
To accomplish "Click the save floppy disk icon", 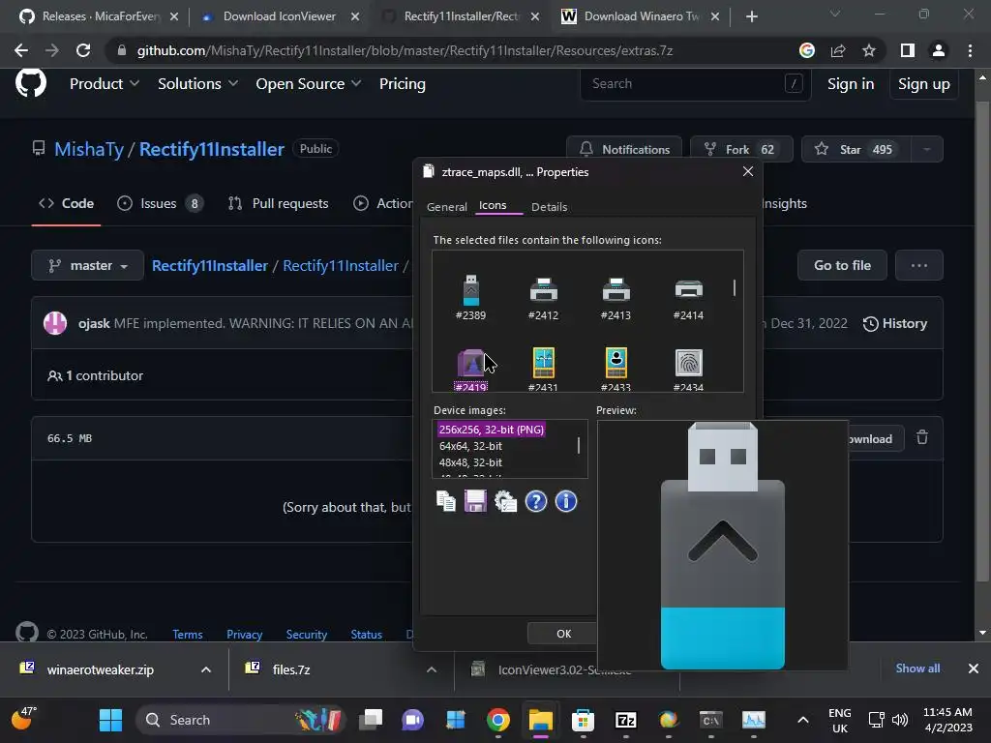I will 475,501.
